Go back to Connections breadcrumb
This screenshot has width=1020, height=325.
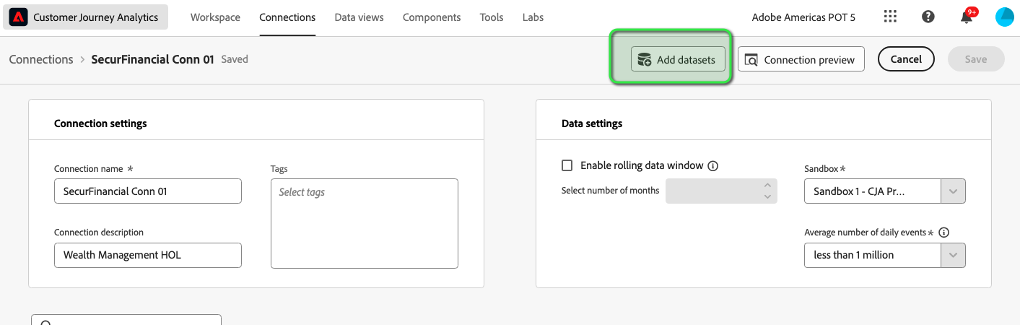[x=41, y=59]
